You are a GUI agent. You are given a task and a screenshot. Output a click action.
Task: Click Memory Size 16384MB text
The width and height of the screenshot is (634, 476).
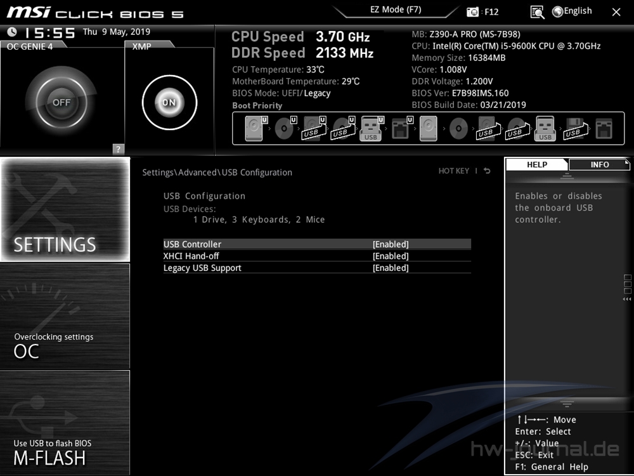[458, 58]
